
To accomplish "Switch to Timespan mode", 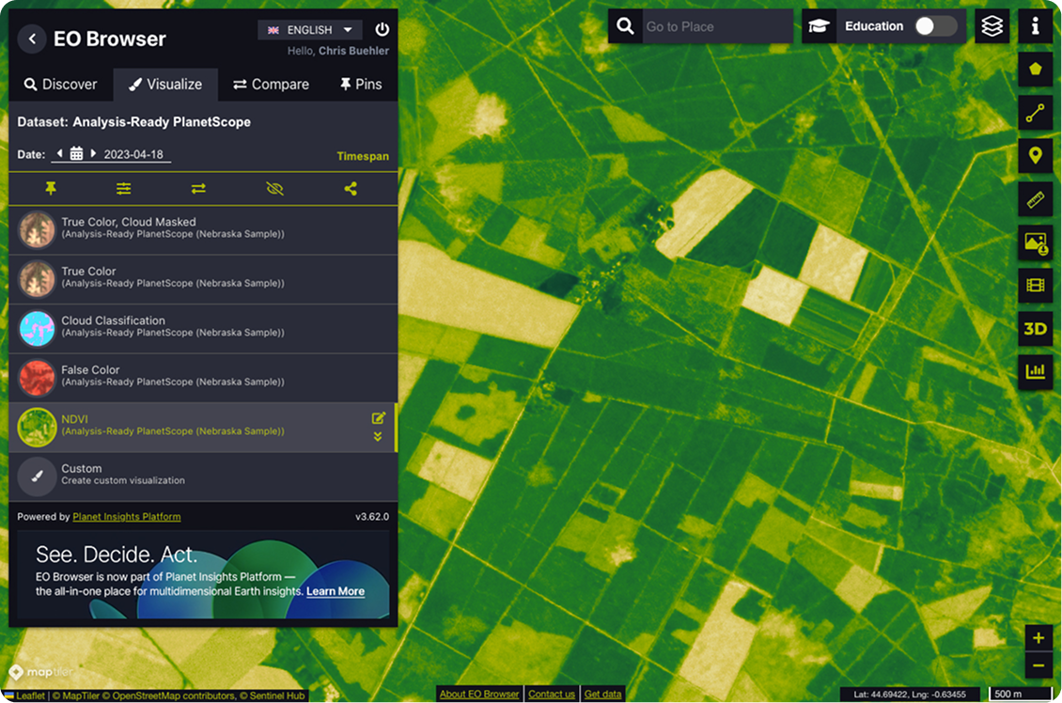I will pos(363,156).
